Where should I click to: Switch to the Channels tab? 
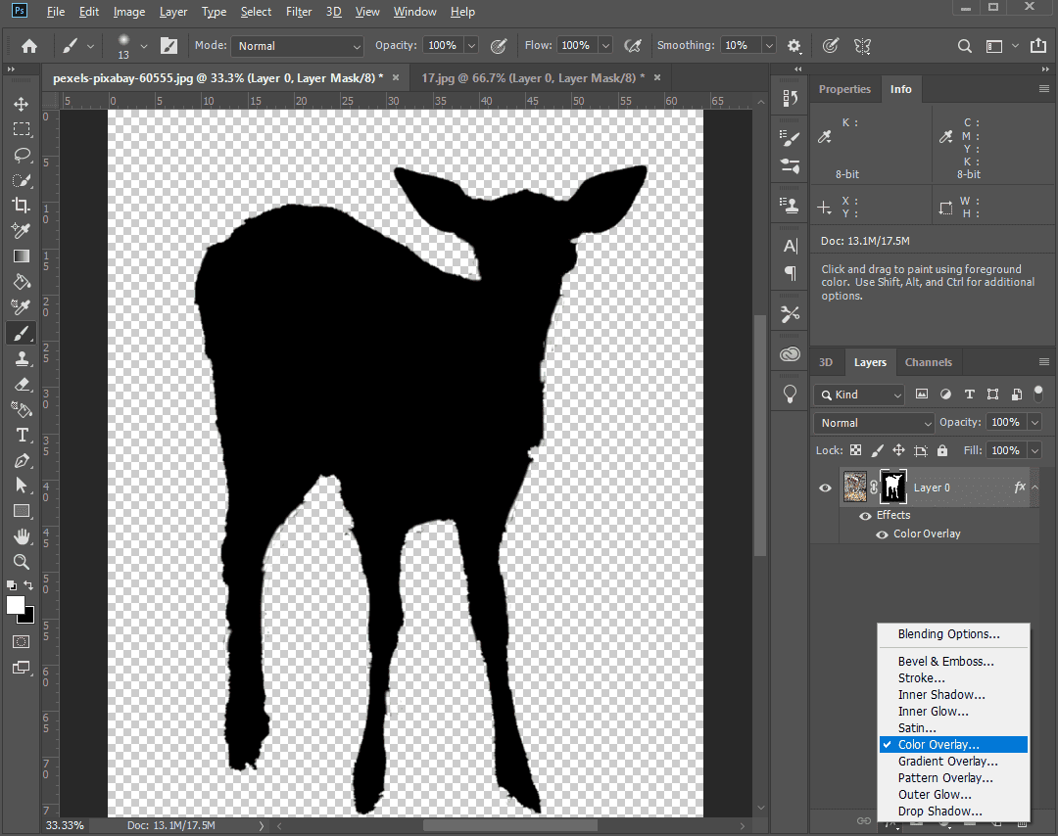tap(928, 362)
